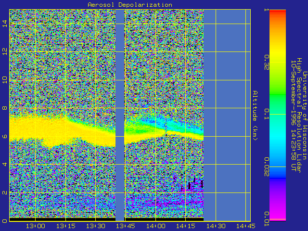Screen dimensions: 308x231
Task: Click the colorbar value 0.32
Action: [267, 62]
